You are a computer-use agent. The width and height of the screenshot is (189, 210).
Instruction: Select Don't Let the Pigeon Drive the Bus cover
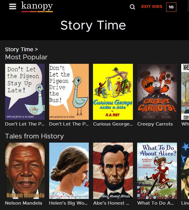pos(69,92)
